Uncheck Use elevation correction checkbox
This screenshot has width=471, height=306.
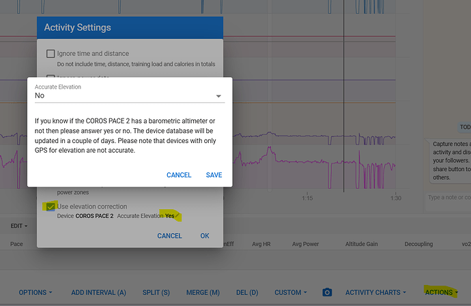pyautogui.click(x=51, y=206)
